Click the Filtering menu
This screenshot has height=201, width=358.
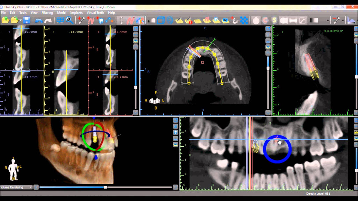click(47, 13)
